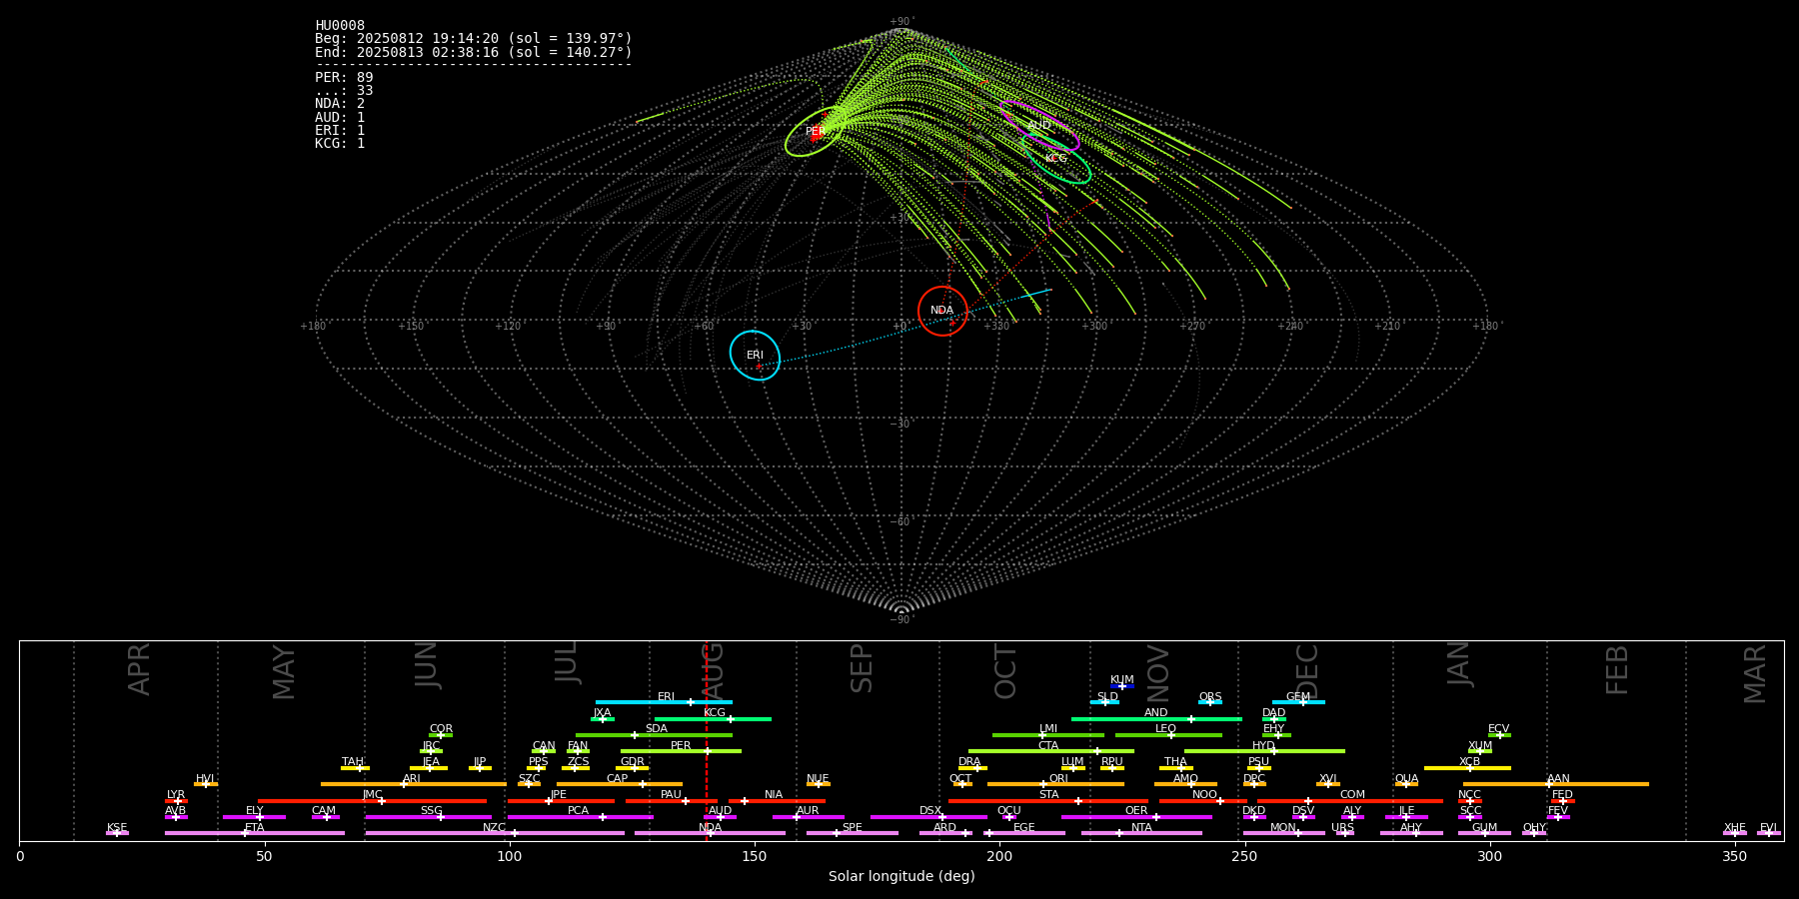Select the '...: 33' sporadic count entry

[x=344, y=91]
